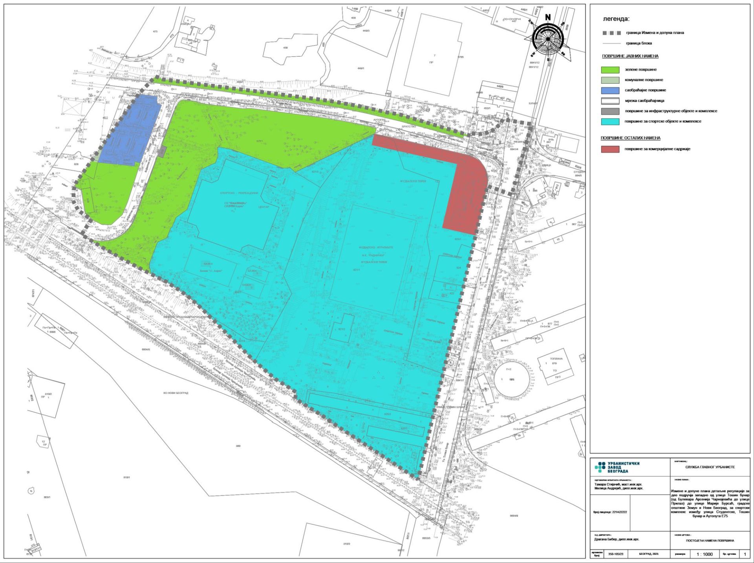The width and height of the screenshot is (754, 563).
Task: Click the block boundary line legend symbol
Action: click(611, 44)
